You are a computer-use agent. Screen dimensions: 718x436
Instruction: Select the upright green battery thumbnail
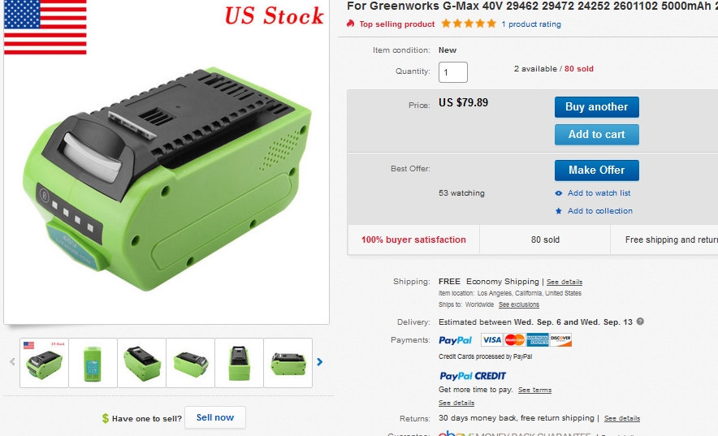click(x=93, y=363)
